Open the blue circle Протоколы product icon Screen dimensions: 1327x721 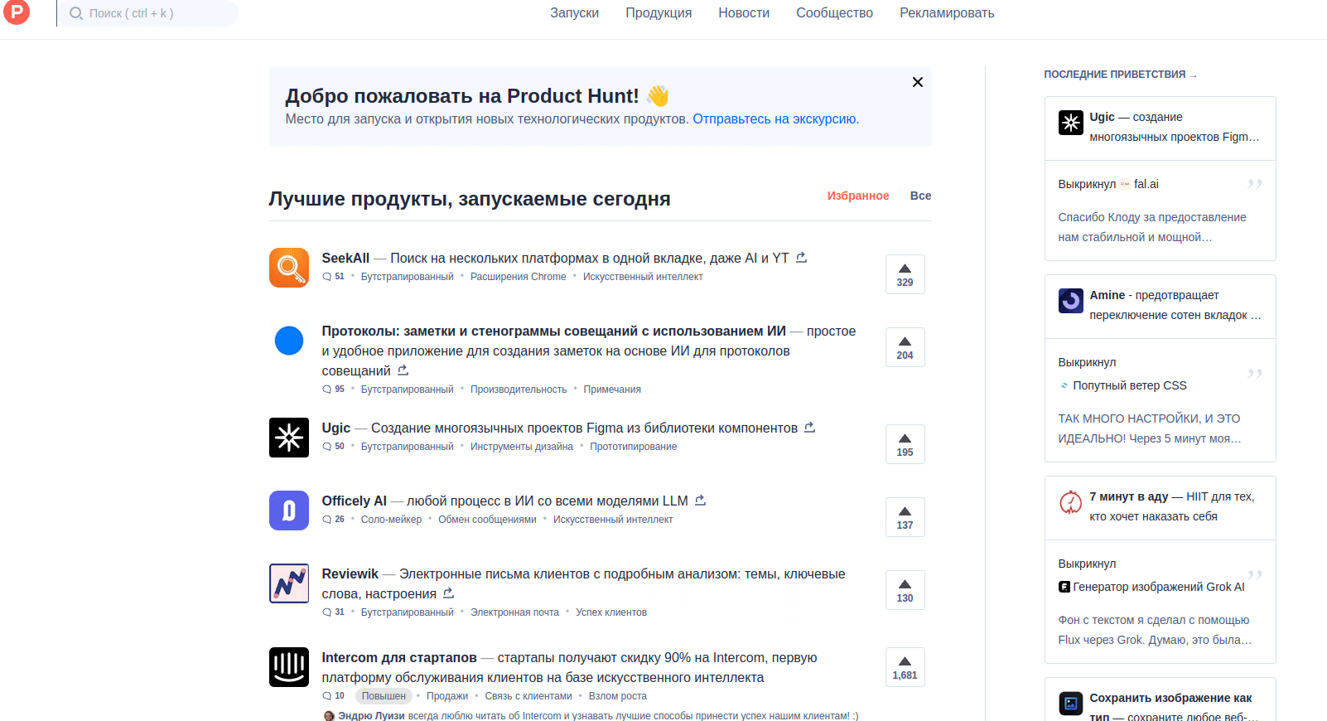[x=289, y=341]
